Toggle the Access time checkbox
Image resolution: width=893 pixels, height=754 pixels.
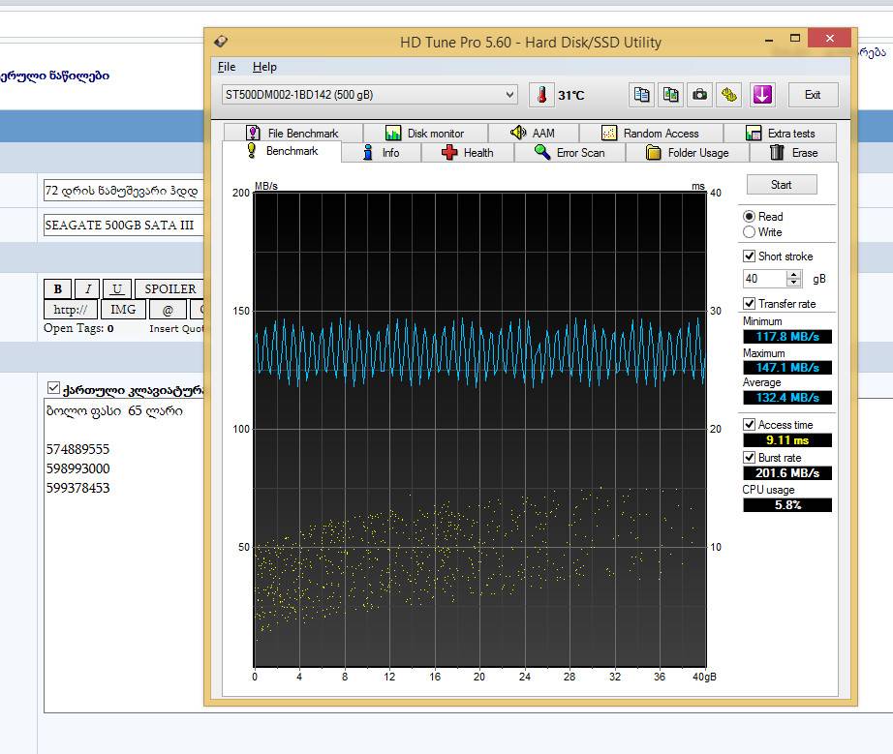pyautogui.click(x=750, y=425)
